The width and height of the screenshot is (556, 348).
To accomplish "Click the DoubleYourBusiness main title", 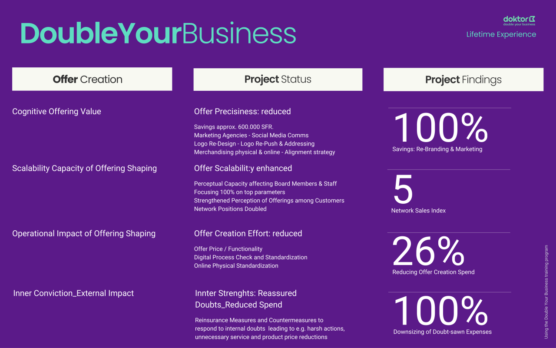I will (158, 33).
